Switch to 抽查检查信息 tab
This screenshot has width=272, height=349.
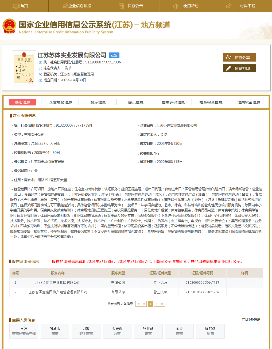pyautogui.click(x=211, y=102)
